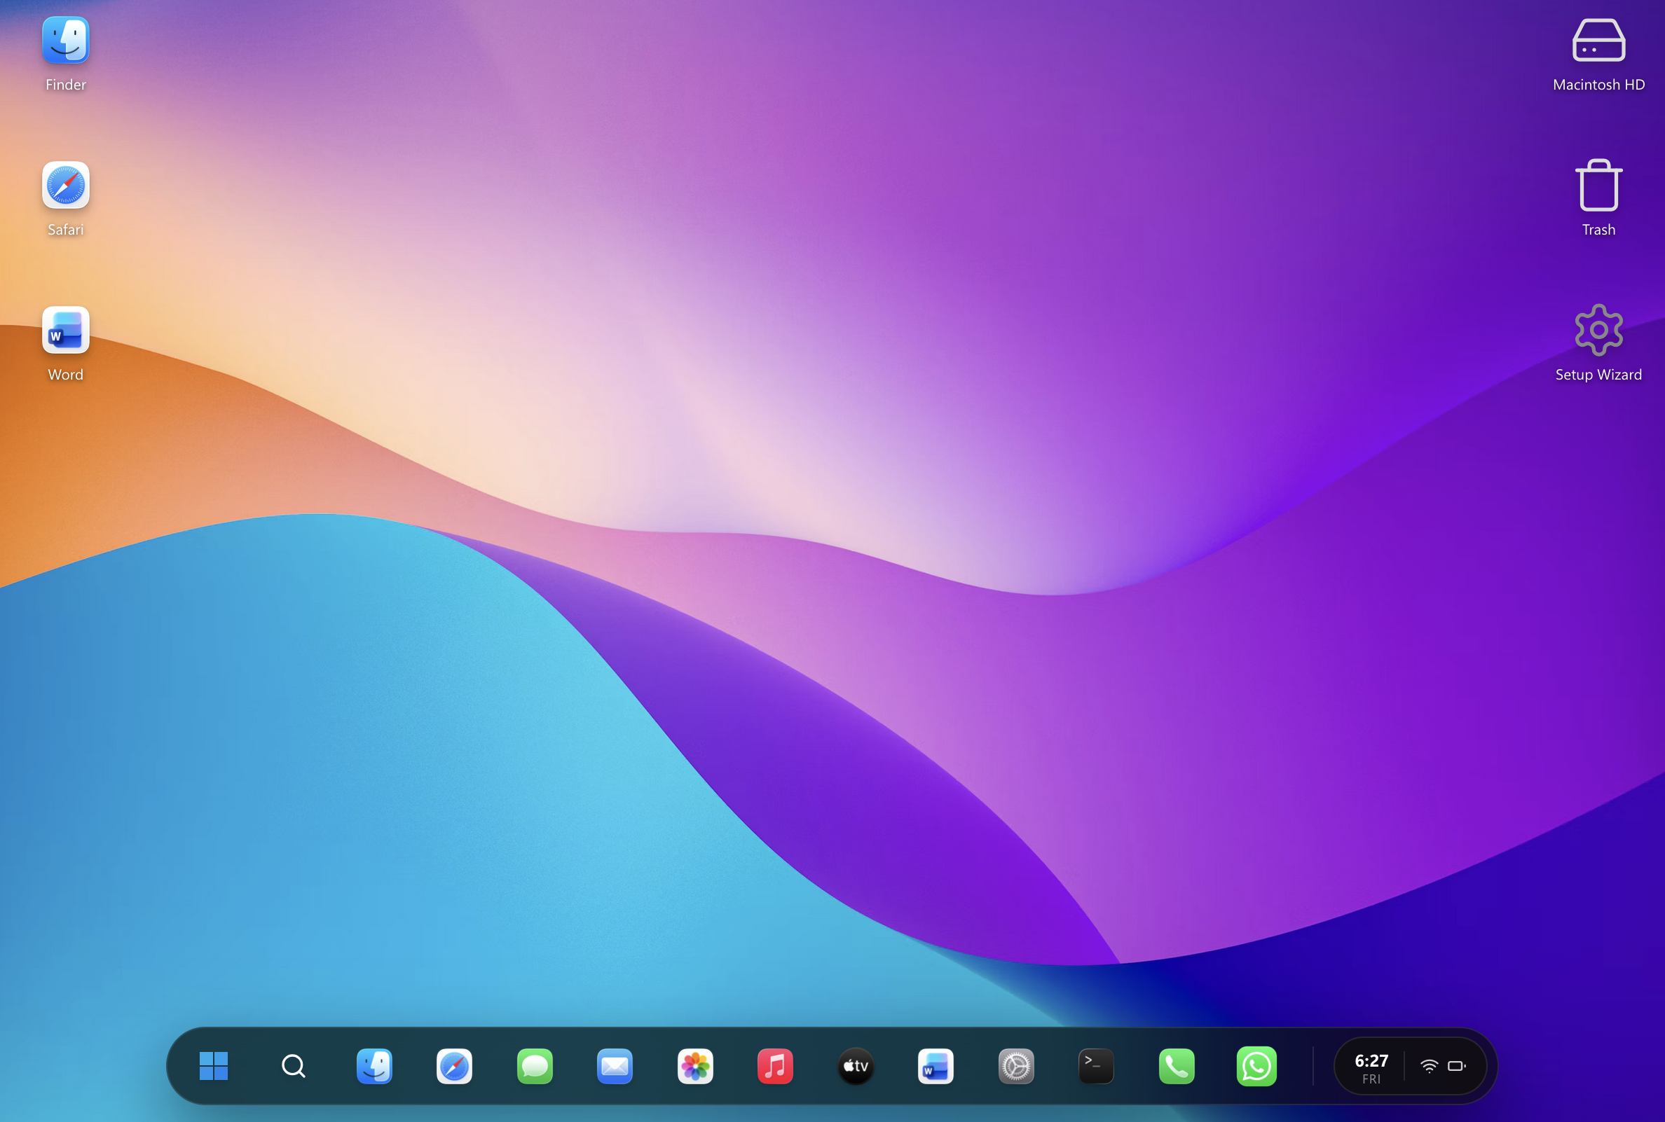Viewport: 1665px width, 1122px height.
Task: Open the Start menu
Action: click(x=214, y=1065)
